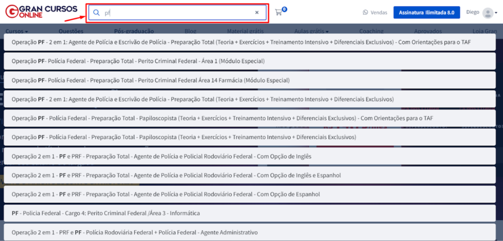The width and height of the screenshot is (503, 241).
Task: Expand the Diego account dropdown arrow
Action: pos(496,14)
